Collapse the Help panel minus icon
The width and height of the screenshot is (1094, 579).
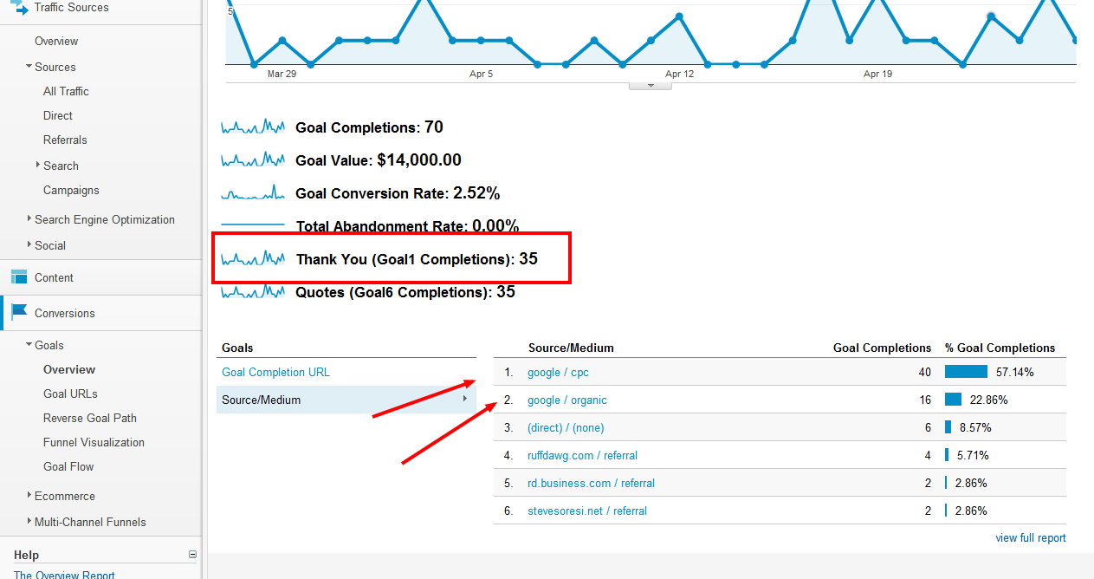pyautogui.click(x=192, y=555)
